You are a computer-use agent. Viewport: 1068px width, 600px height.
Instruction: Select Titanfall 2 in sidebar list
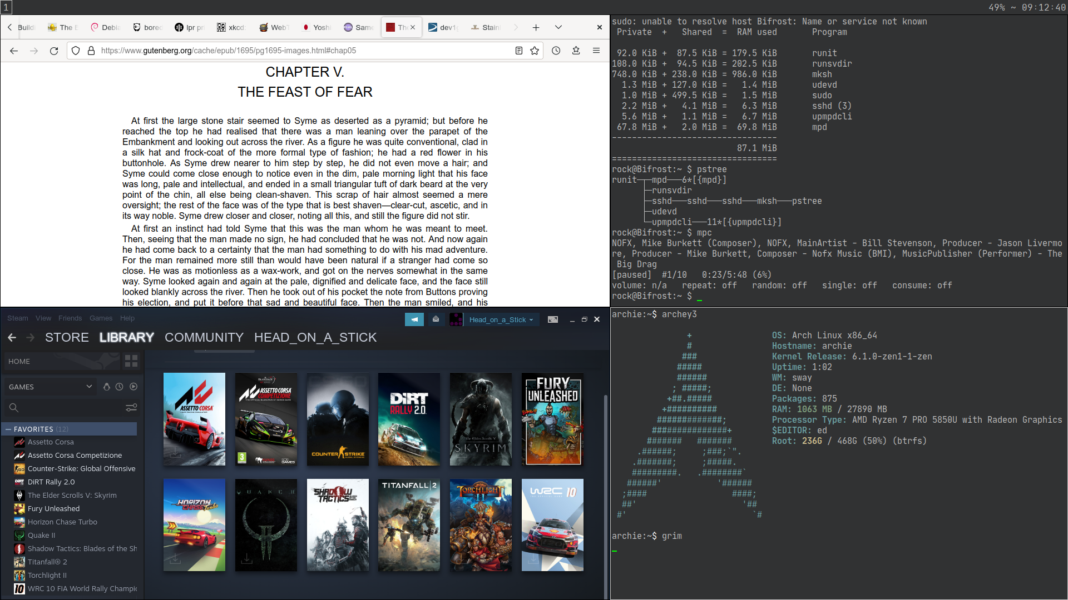coord(47,562)
